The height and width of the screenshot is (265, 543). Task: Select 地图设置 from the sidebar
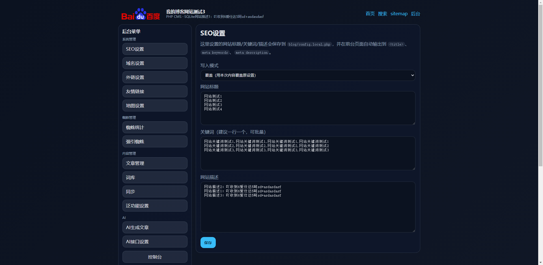[155, 105]
